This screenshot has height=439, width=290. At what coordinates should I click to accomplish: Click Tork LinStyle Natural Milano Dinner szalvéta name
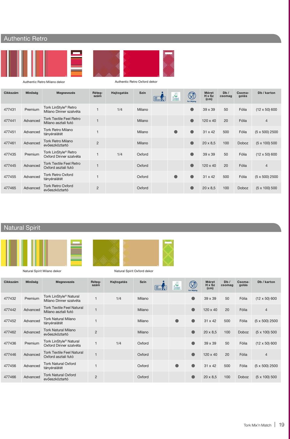[62, 298]
